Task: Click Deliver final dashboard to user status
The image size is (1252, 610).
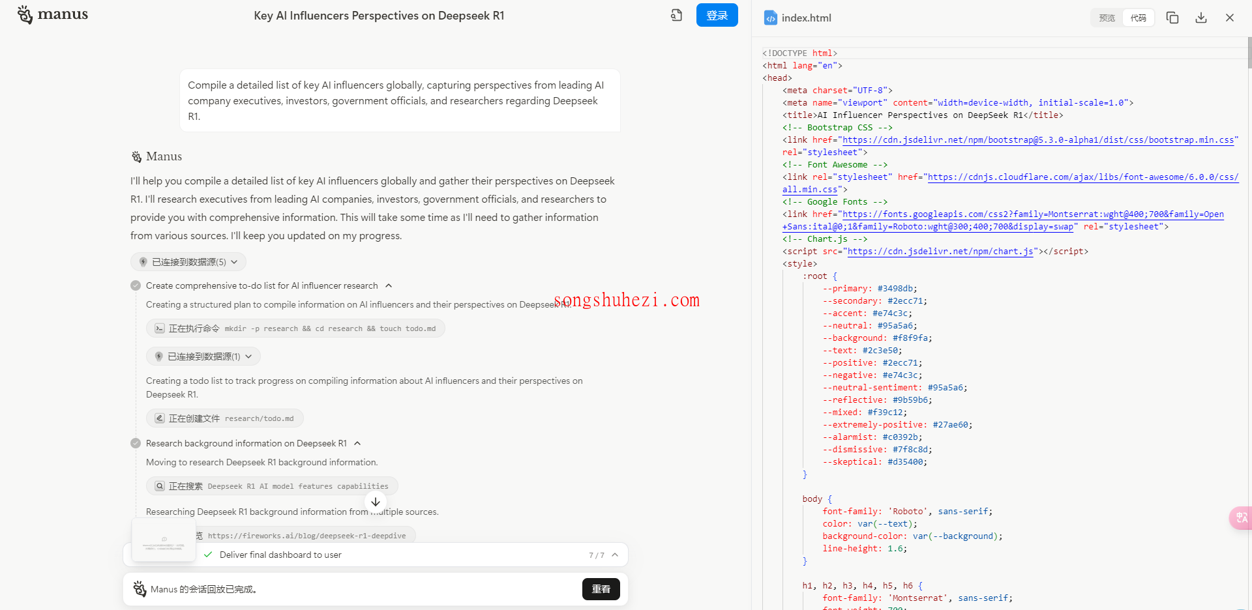Action: click(280, 555)
